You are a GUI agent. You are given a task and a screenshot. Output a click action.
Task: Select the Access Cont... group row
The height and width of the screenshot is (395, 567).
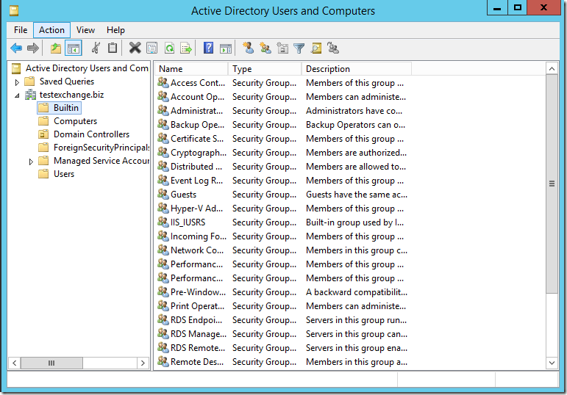[283, 83]
